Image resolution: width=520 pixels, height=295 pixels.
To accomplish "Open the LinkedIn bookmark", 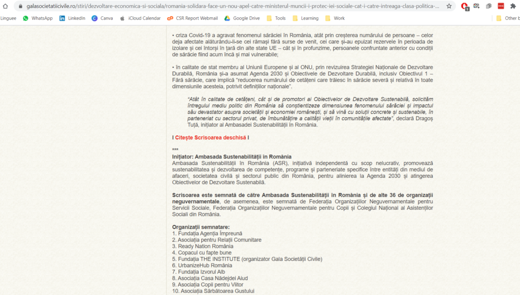I will tap(72, 18).
